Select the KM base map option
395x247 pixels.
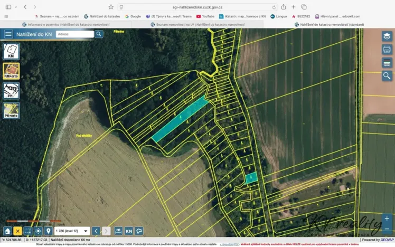click(11, 51)
